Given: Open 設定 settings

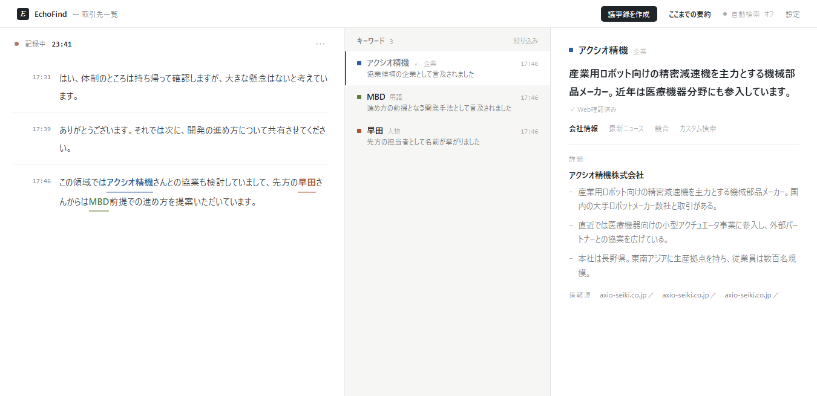Looking at the screenshot, I should coord(793,14).
